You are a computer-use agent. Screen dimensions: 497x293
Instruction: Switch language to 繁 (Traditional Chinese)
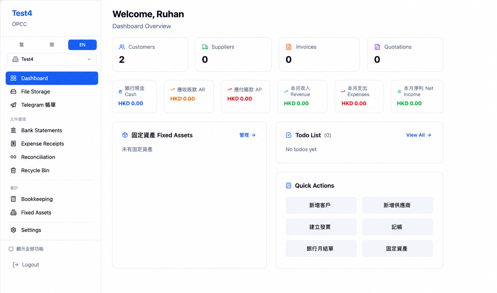[22, 45]
